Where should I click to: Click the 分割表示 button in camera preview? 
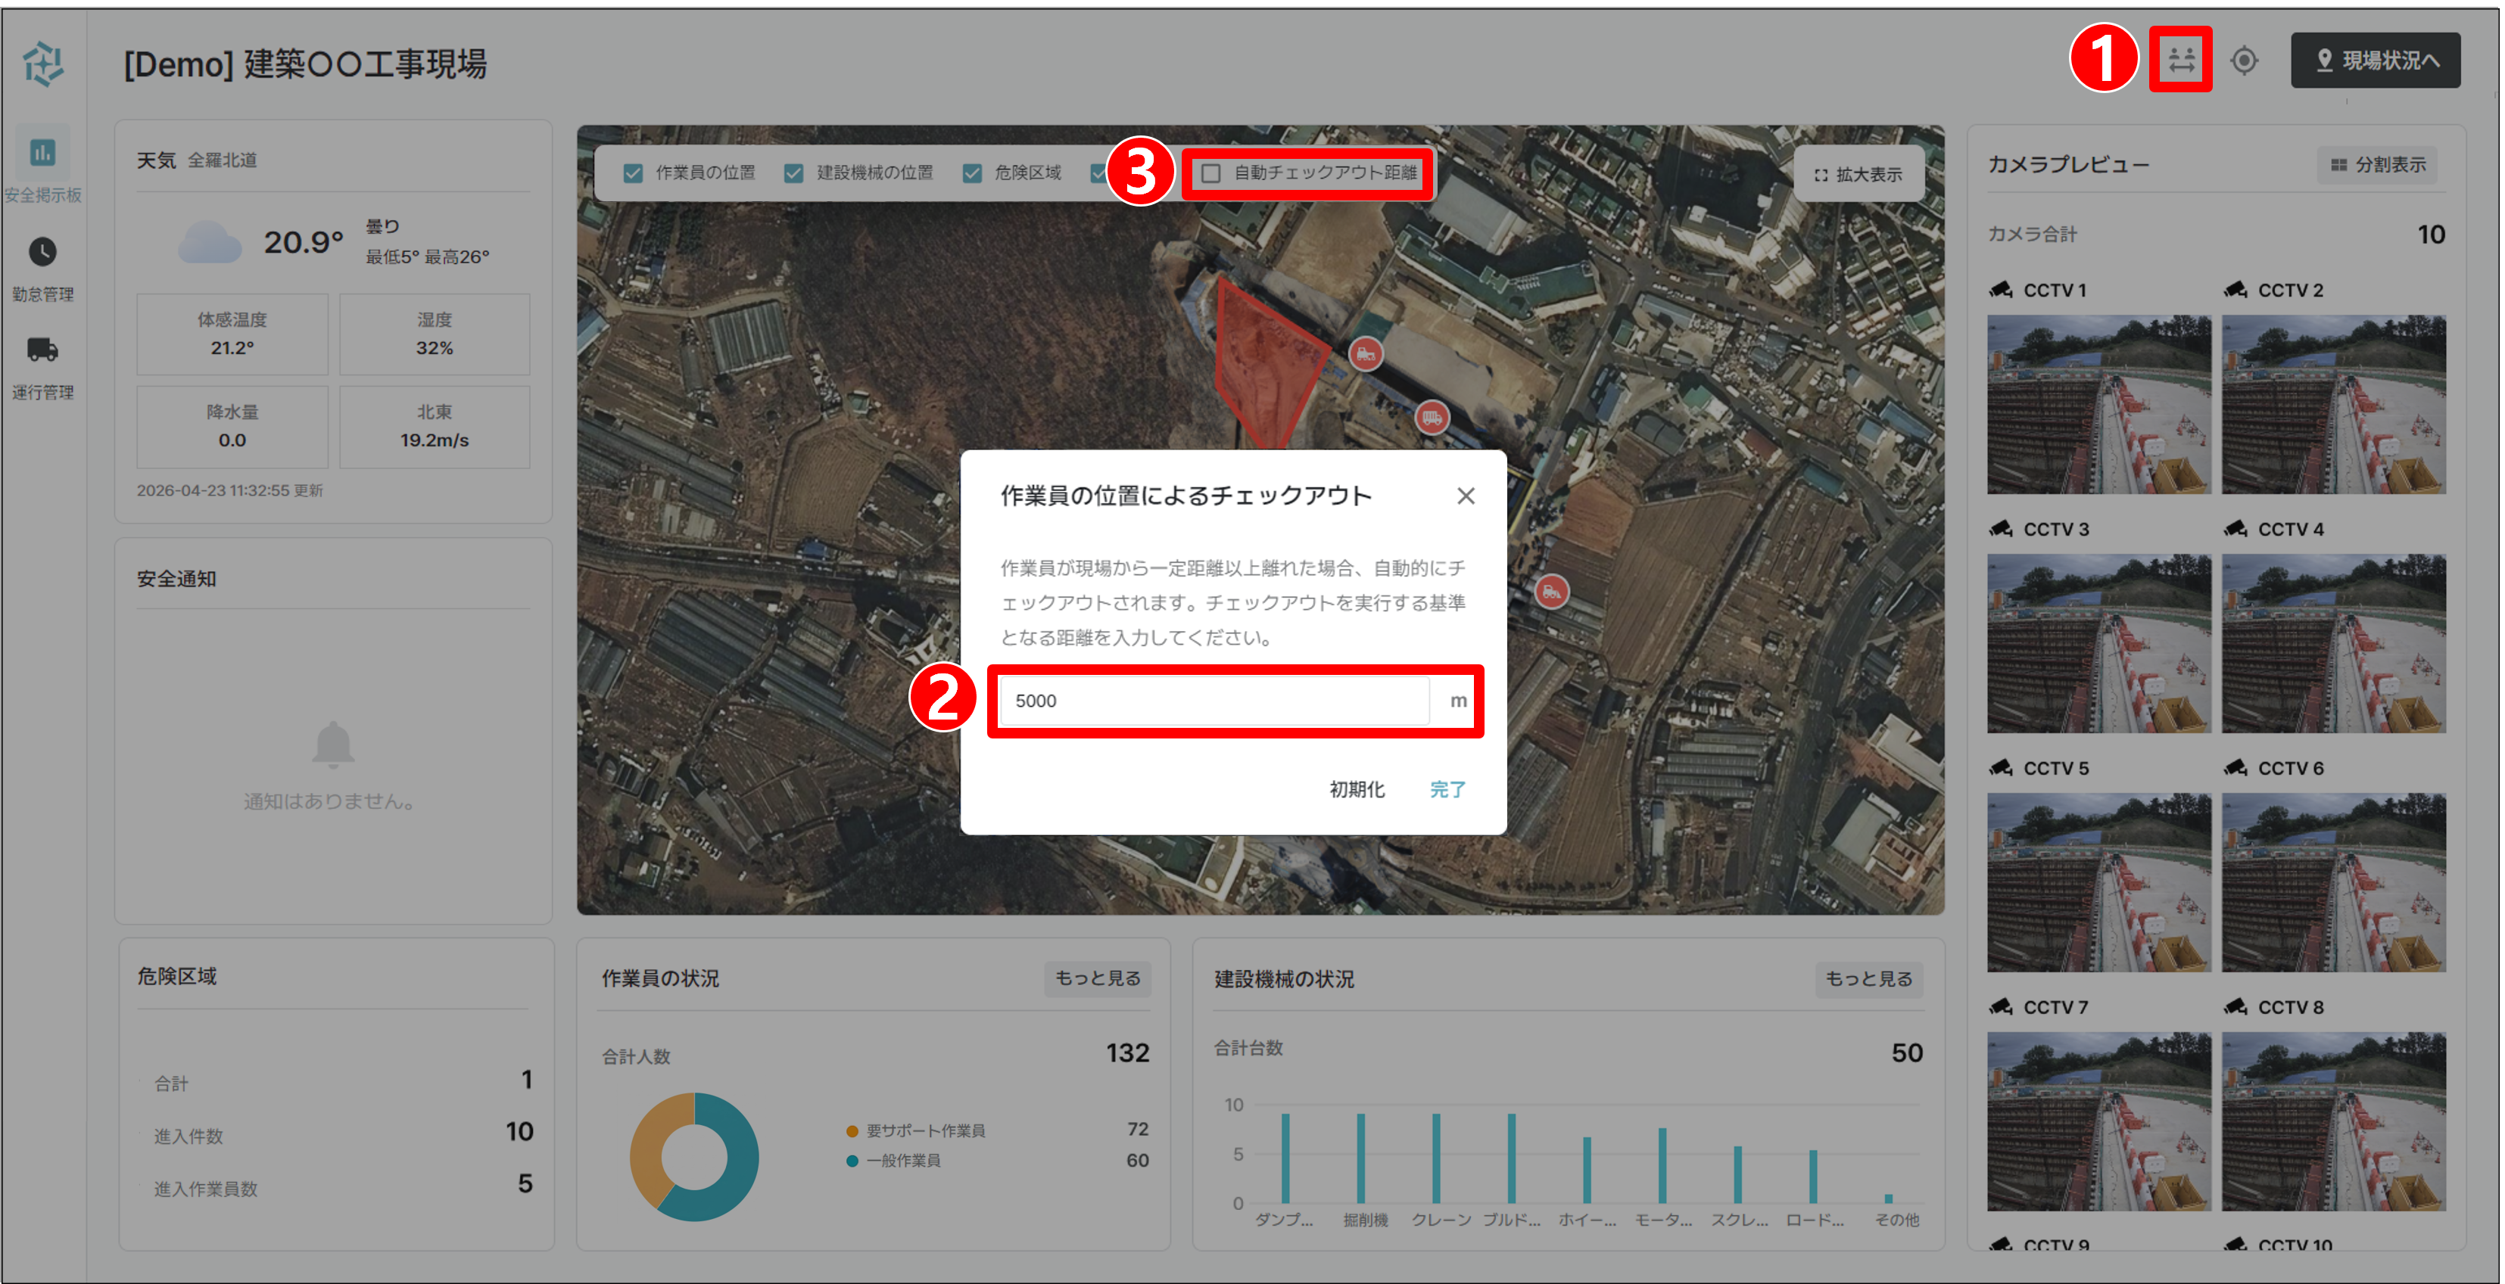pos(2378,165)
